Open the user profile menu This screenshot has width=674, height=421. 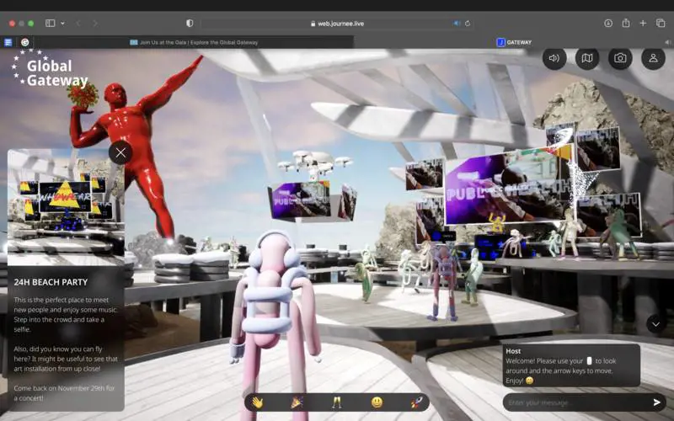[653, 58]
